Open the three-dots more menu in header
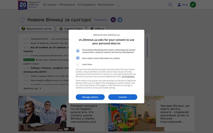 click(118, 5)
